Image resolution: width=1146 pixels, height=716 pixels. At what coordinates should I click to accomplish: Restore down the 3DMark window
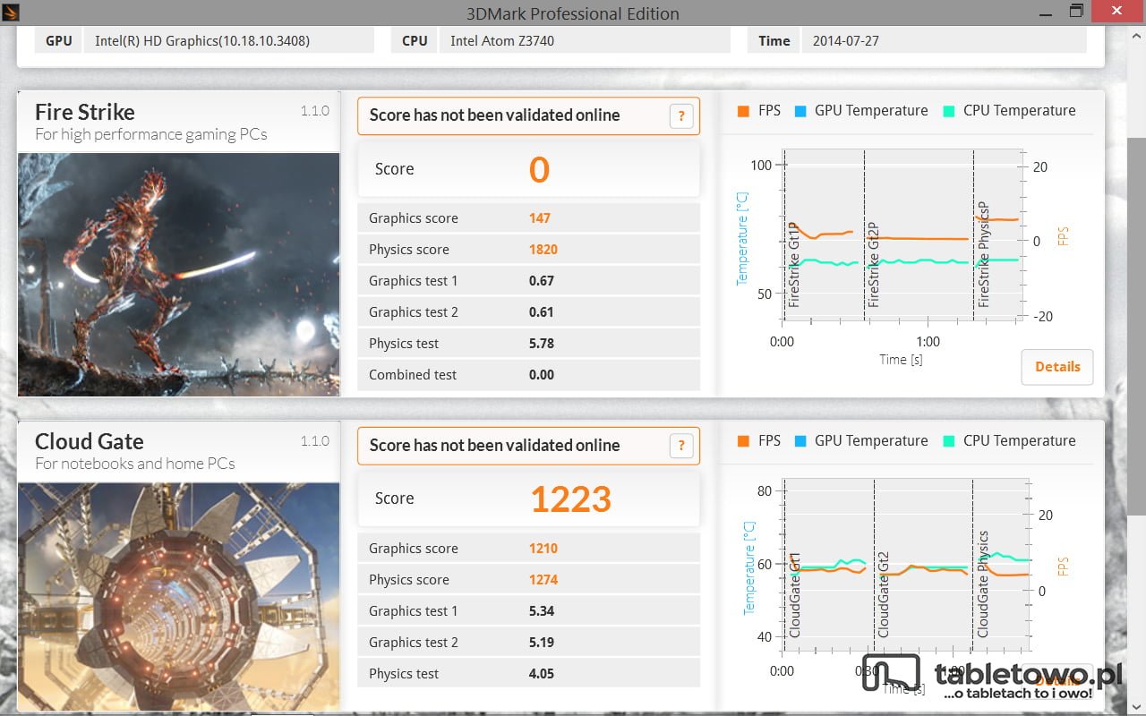click(x=1076, y=12)
